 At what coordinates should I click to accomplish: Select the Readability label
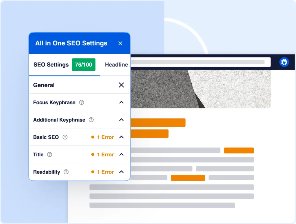47,172
